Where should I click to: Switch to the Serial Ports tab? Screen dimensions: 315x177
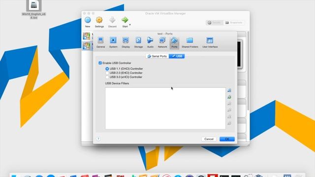click(157, 56)
